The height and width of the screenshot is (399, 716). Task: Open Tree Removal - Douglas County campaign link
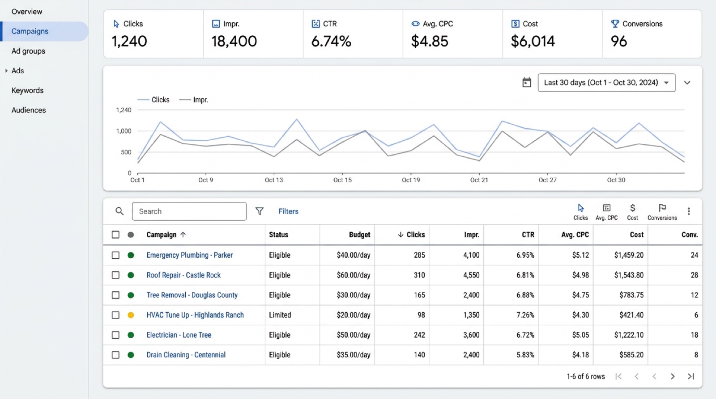click(x=192, y=295)
